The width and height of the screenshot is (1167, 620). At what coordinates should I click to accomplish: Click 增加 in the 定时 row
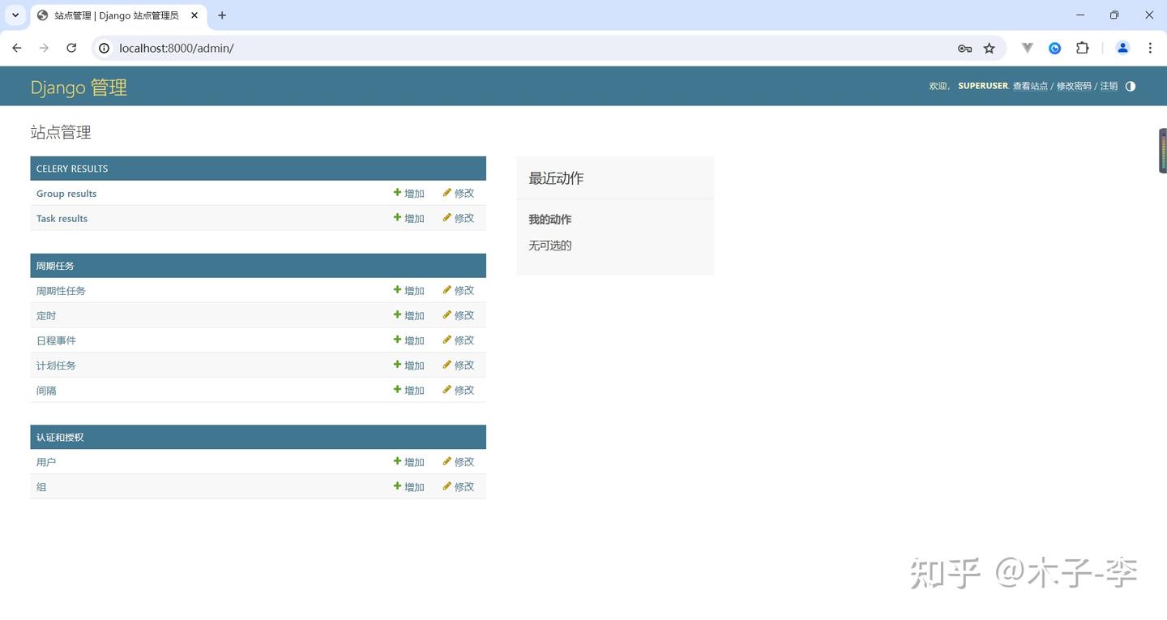pos(409,315)
